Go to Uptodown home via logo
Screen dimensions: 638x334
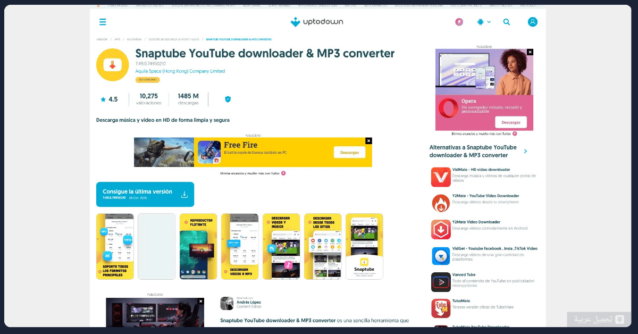(317, 22)
